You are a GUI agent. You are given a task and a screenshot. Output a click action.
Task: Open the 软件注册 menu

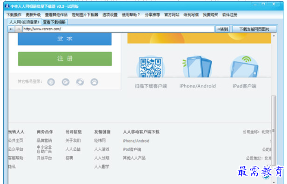point(230,15)
